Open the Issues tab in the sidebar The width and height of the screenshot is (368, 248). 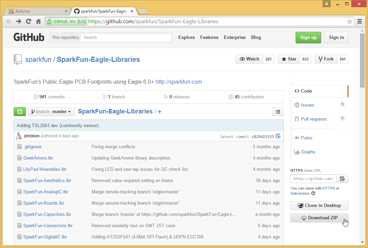(307, 105)
